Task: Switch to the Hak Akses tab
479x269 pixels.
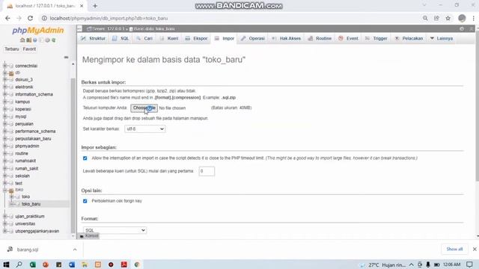Action: click(x=287, y=38)
